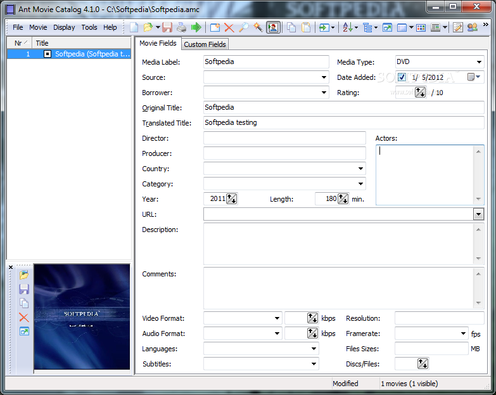
Task: Open the Date Added calendar dropdown
Action: click(x=474, y=77)
